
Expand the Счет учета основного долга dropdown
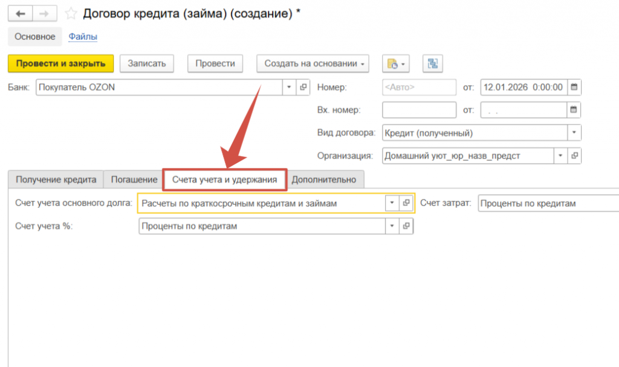(x=392, y=203)
